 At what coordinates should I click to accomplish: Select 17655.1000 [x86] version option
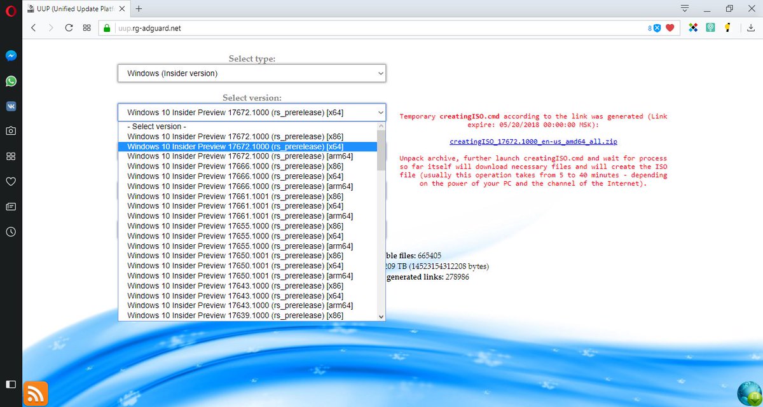point(247,226)
